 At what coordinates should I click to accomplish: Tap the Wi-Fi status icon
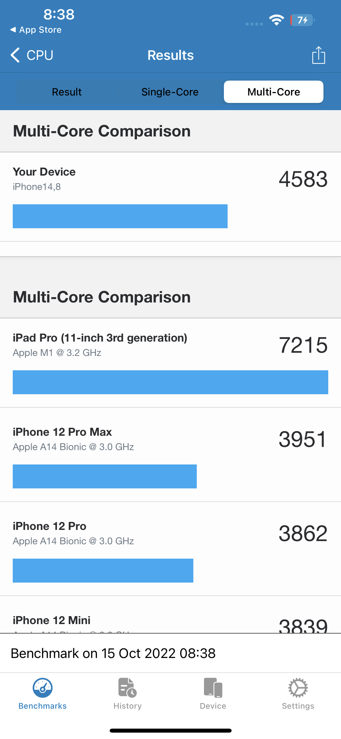click(x=276, y=19)
